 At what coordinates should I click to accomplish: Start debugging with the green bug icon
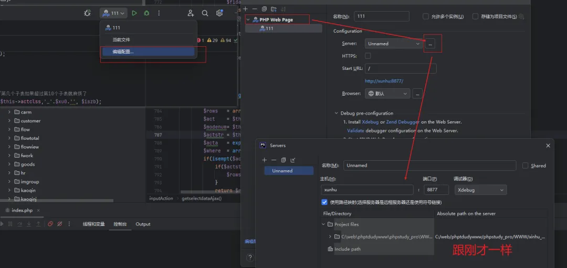click(146, 13)
